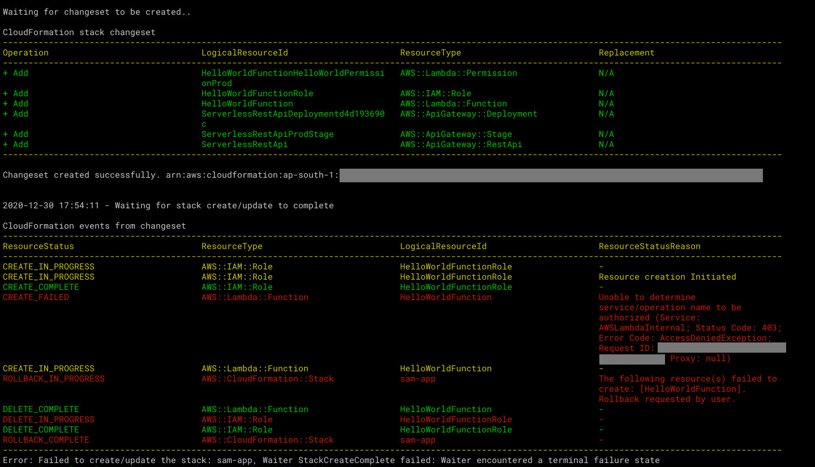Click the "AWS::Lambda::Permission" resource type

(458, 73)
